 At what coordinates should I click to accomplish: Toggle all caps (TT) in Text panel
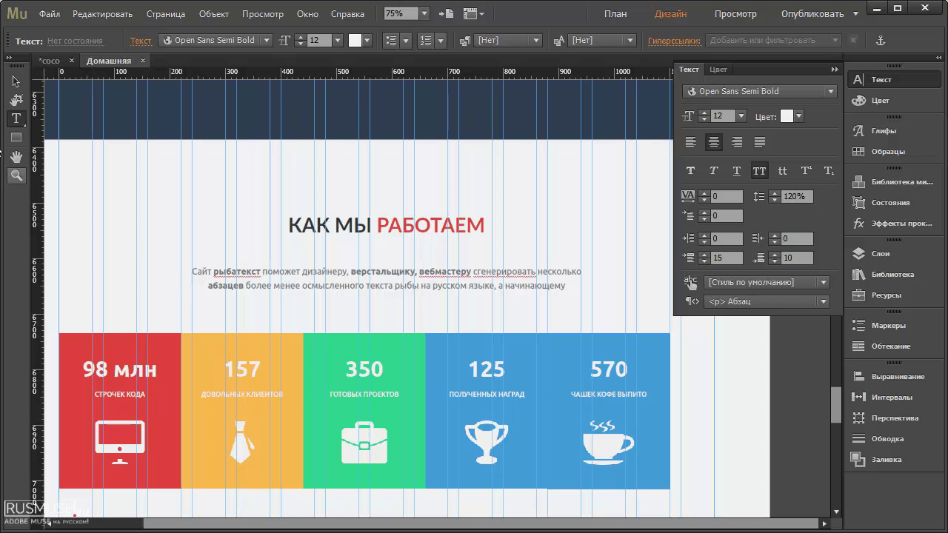click(759, 171)
